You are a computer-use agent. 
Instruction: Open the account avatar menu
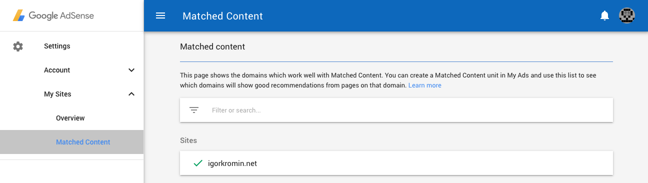pos(627,15)
